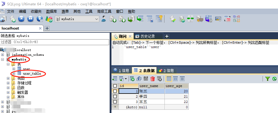Click the visual data compare red grid icon
This screenshot has width=278, height=113.
(x=227, y=19)
